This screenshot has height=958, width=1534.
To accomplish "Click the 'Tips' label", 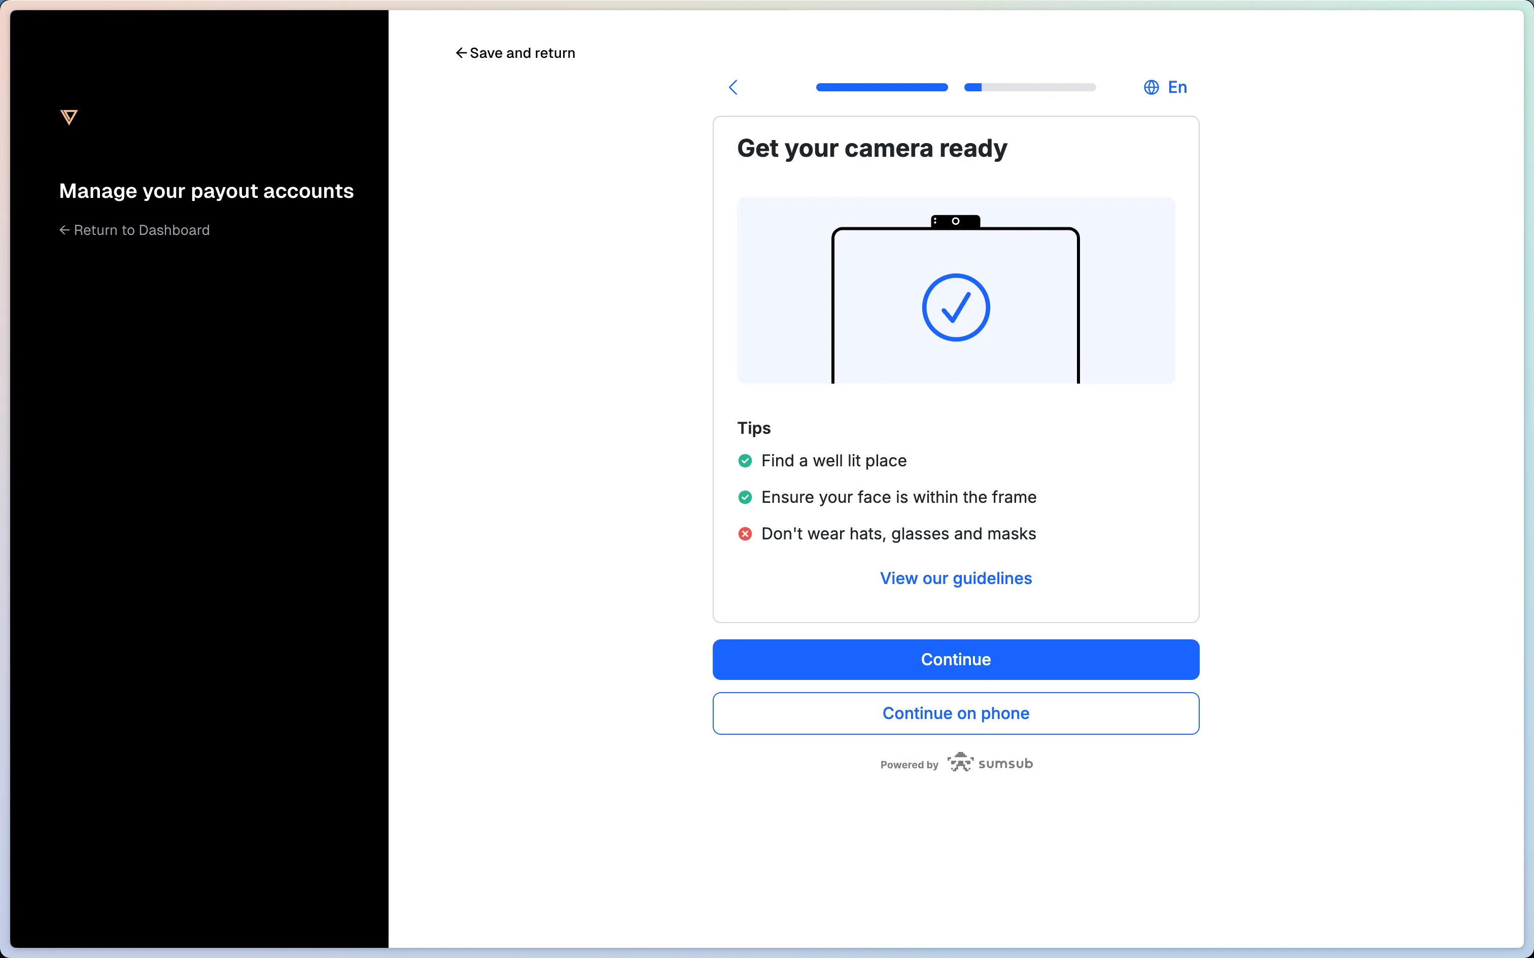I will click(x=754, y=428).
